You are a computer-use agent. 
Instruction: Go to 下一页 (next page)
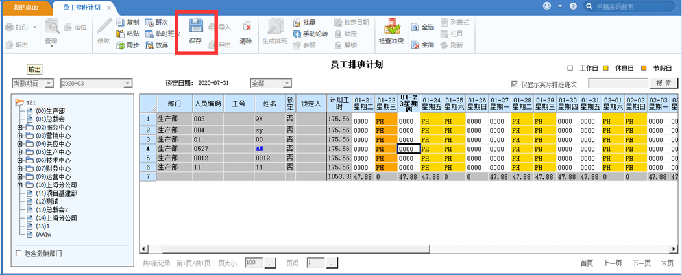640,263
